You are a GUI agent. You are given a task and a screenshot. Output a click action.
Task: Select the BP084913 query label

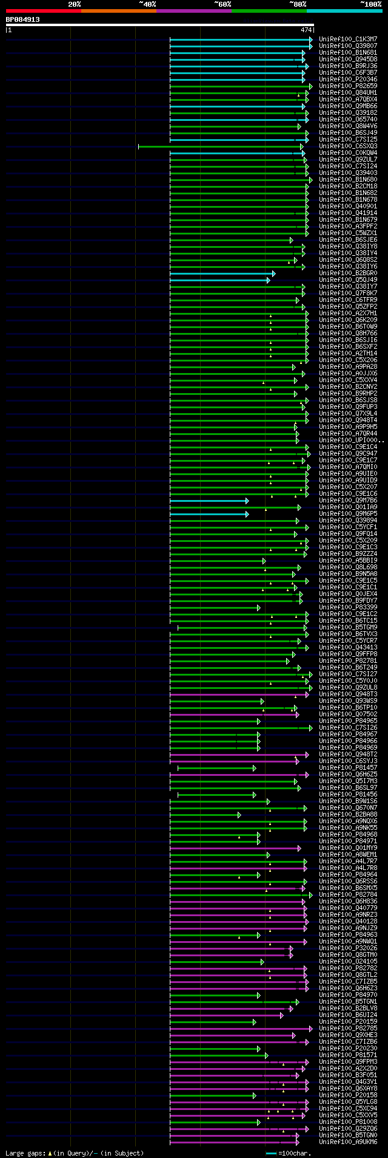tap(23, 19)
